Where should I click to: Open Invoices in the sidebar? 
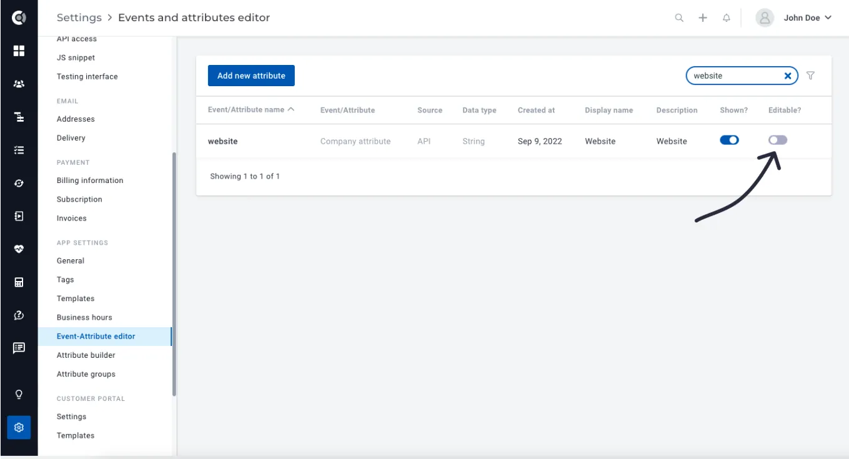point(72,219)
